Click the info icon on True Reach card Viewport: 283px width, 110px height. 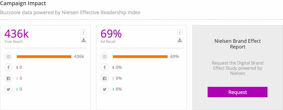coord(83,32)
